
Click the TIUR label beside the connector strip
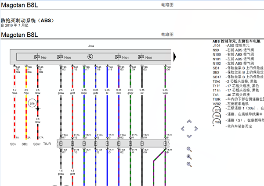pyautogui.click(x=47, y=144)
